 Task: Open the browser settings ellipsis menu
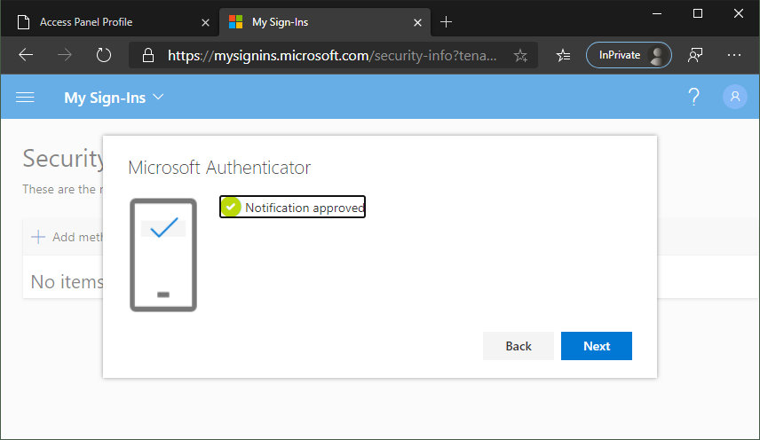pos(734,55)
